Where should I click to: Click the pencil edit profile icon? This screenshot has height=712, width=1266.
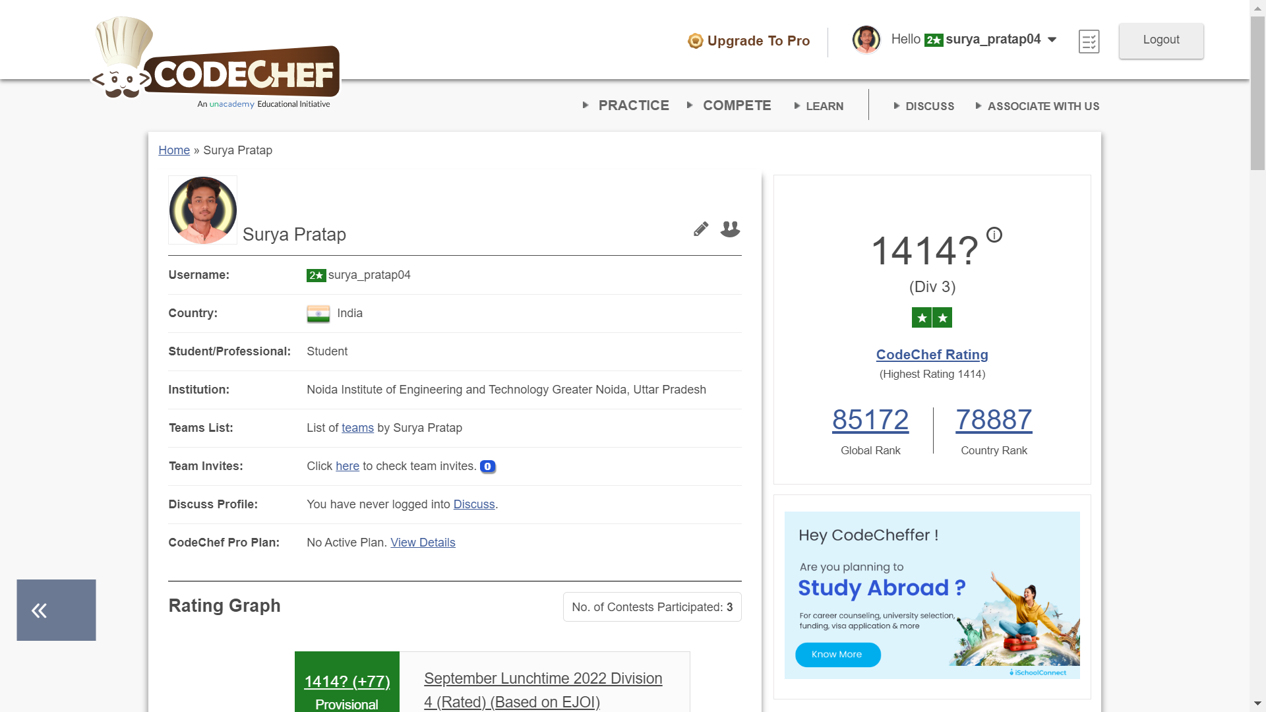(701, 229)
